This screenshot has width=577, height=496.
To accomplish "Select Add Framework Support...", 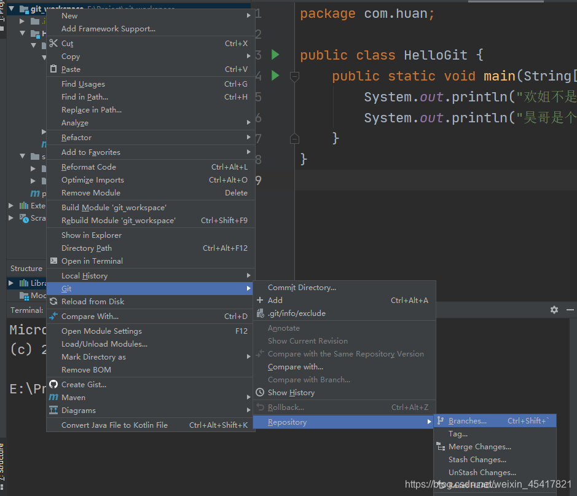I will click(x=151, y=29).
